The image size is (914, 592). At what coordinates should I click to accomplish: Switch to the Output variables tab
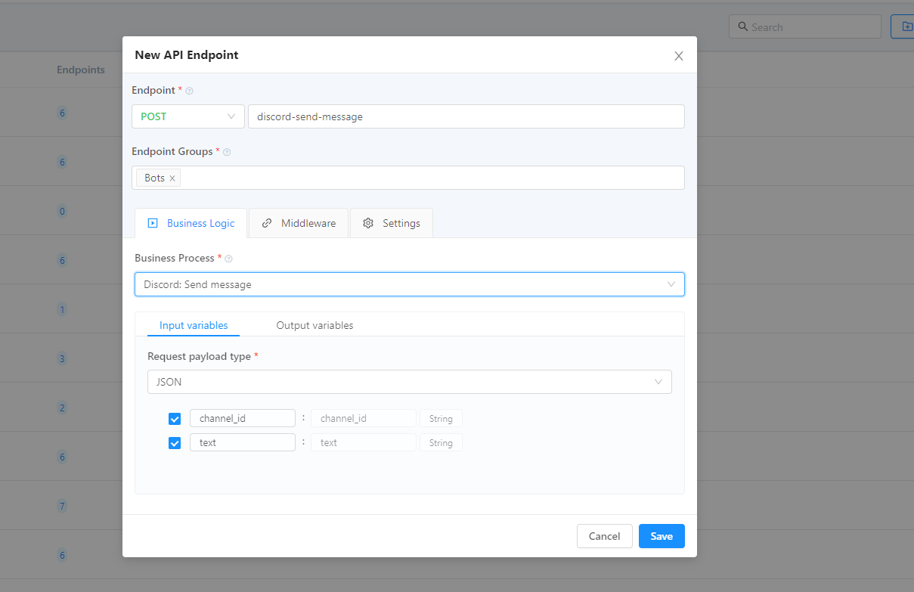[x=314, y=325]
